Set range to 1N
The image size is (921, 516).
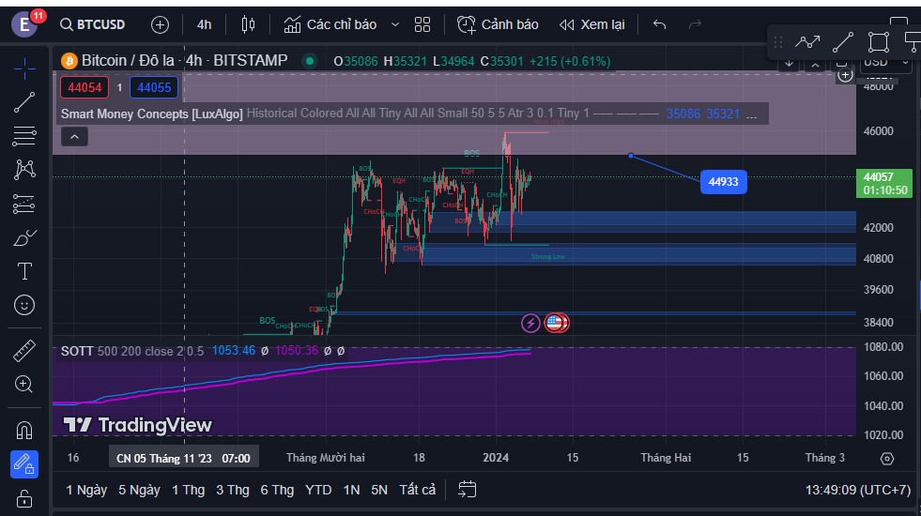[351, 490]
